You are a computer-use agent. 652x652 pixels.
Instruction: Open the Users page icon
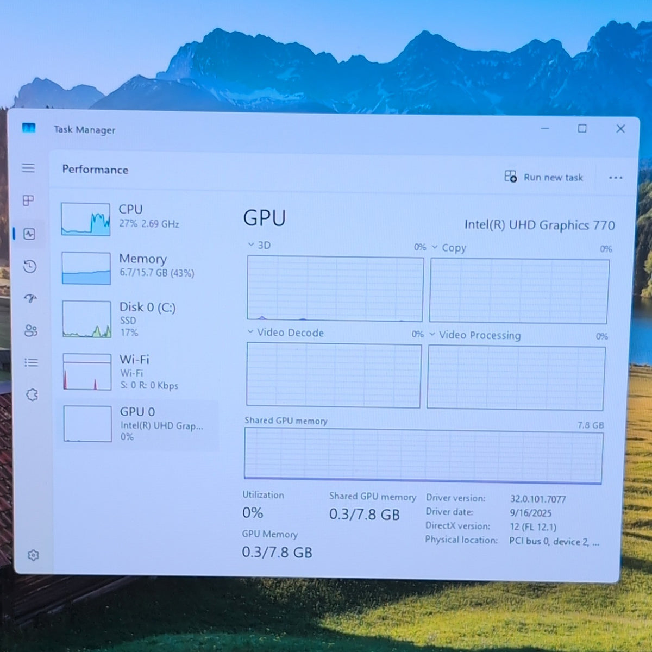[x=31, y=330]
